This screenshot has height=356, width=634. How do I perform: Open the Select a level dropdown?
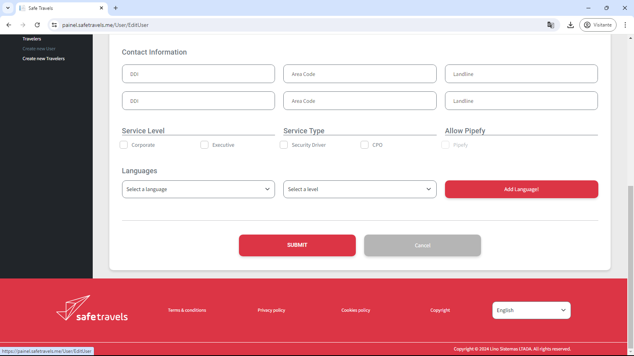point(359,189)
